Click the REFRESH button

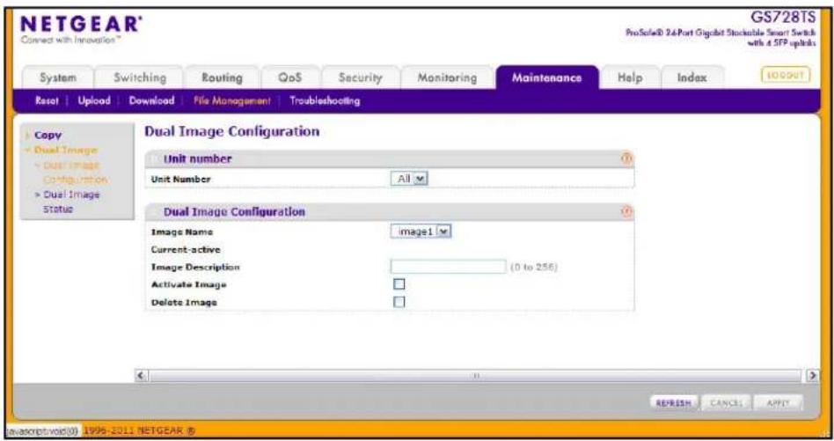pyautogui.click(x=673, y=403)
